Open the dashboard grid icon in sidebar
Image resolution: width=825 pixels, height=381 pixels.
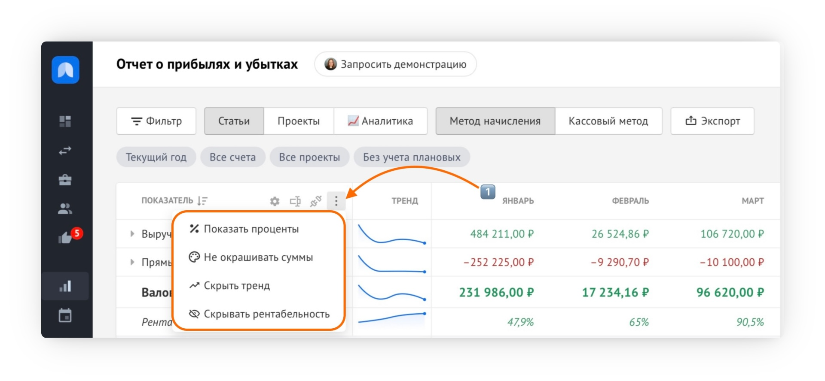point(65,121)
